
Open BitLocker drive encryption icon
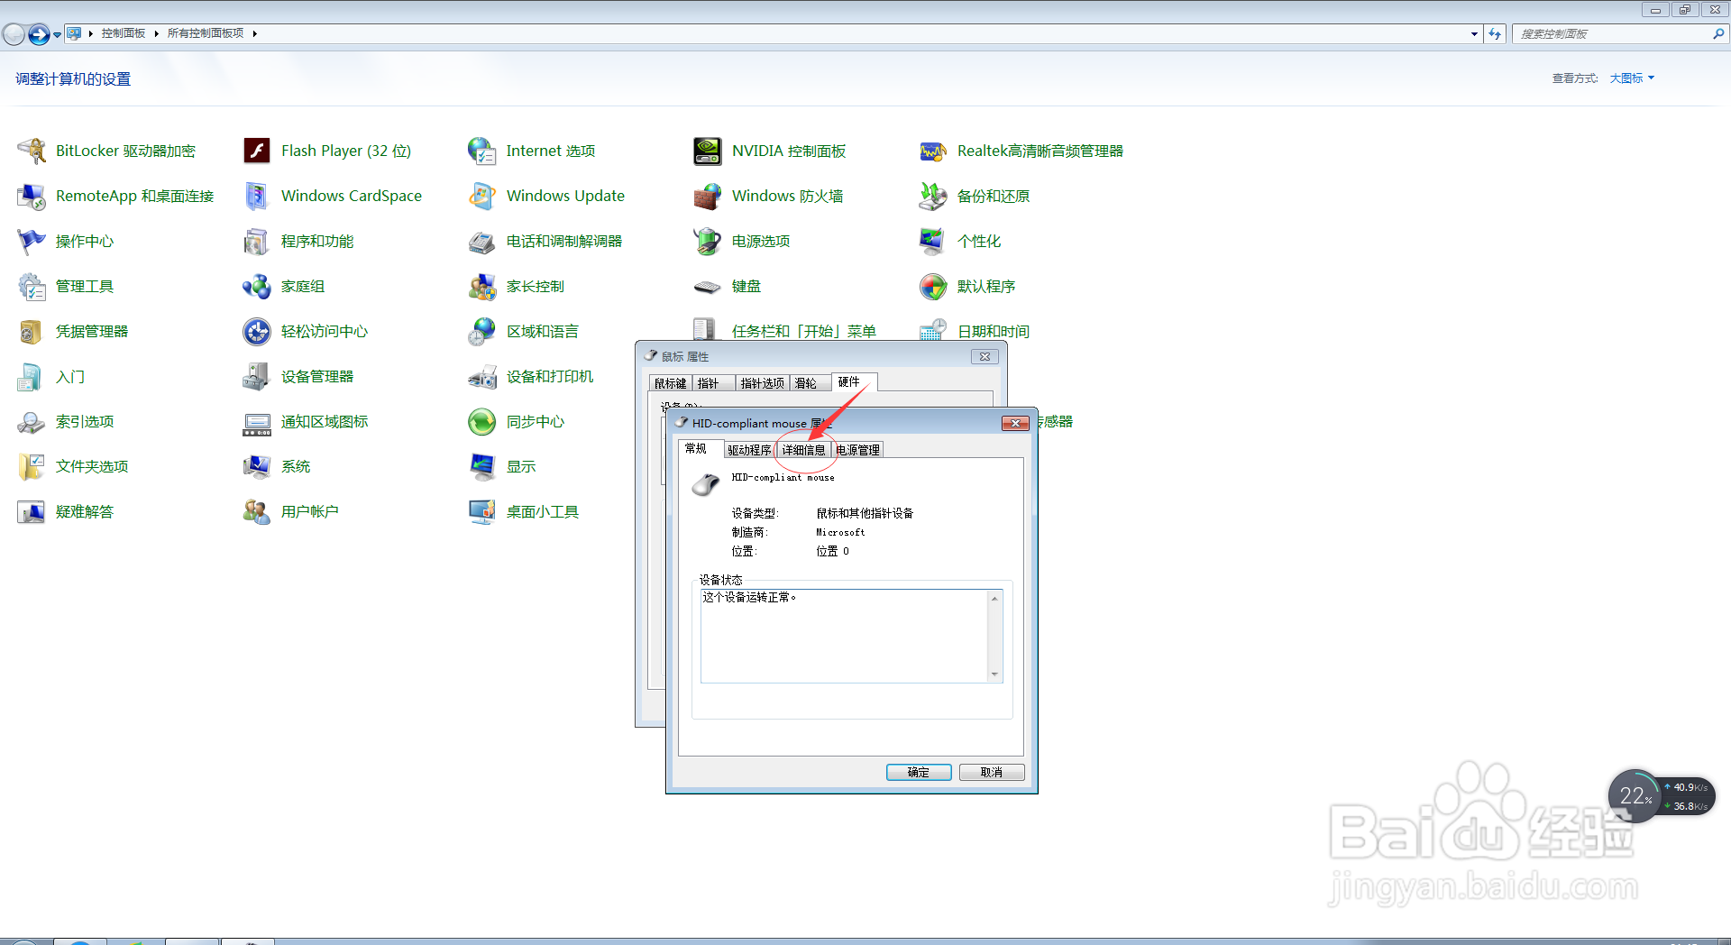tap(32, 151)
